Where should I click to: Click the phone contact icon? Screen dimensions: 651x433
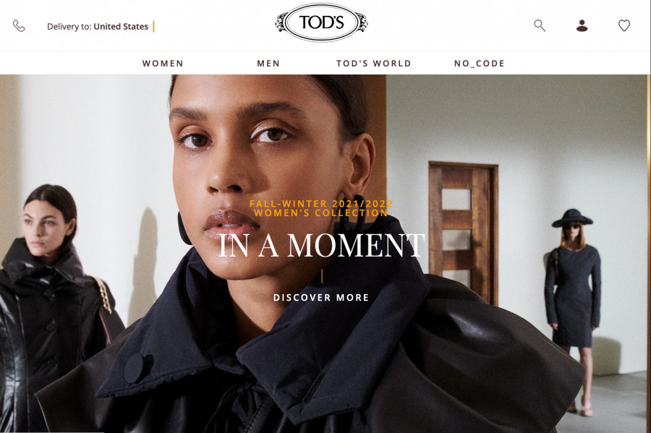tap(19, 26)
